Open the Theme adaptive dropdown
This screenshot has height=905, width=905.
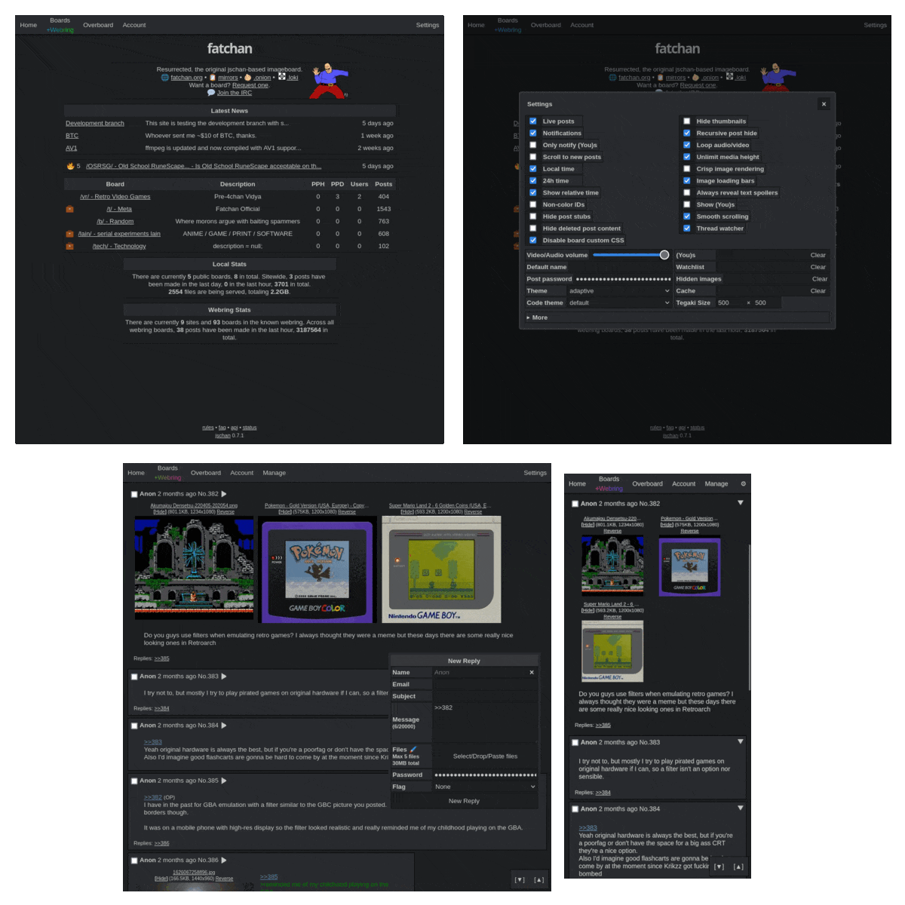click(618, 291)
